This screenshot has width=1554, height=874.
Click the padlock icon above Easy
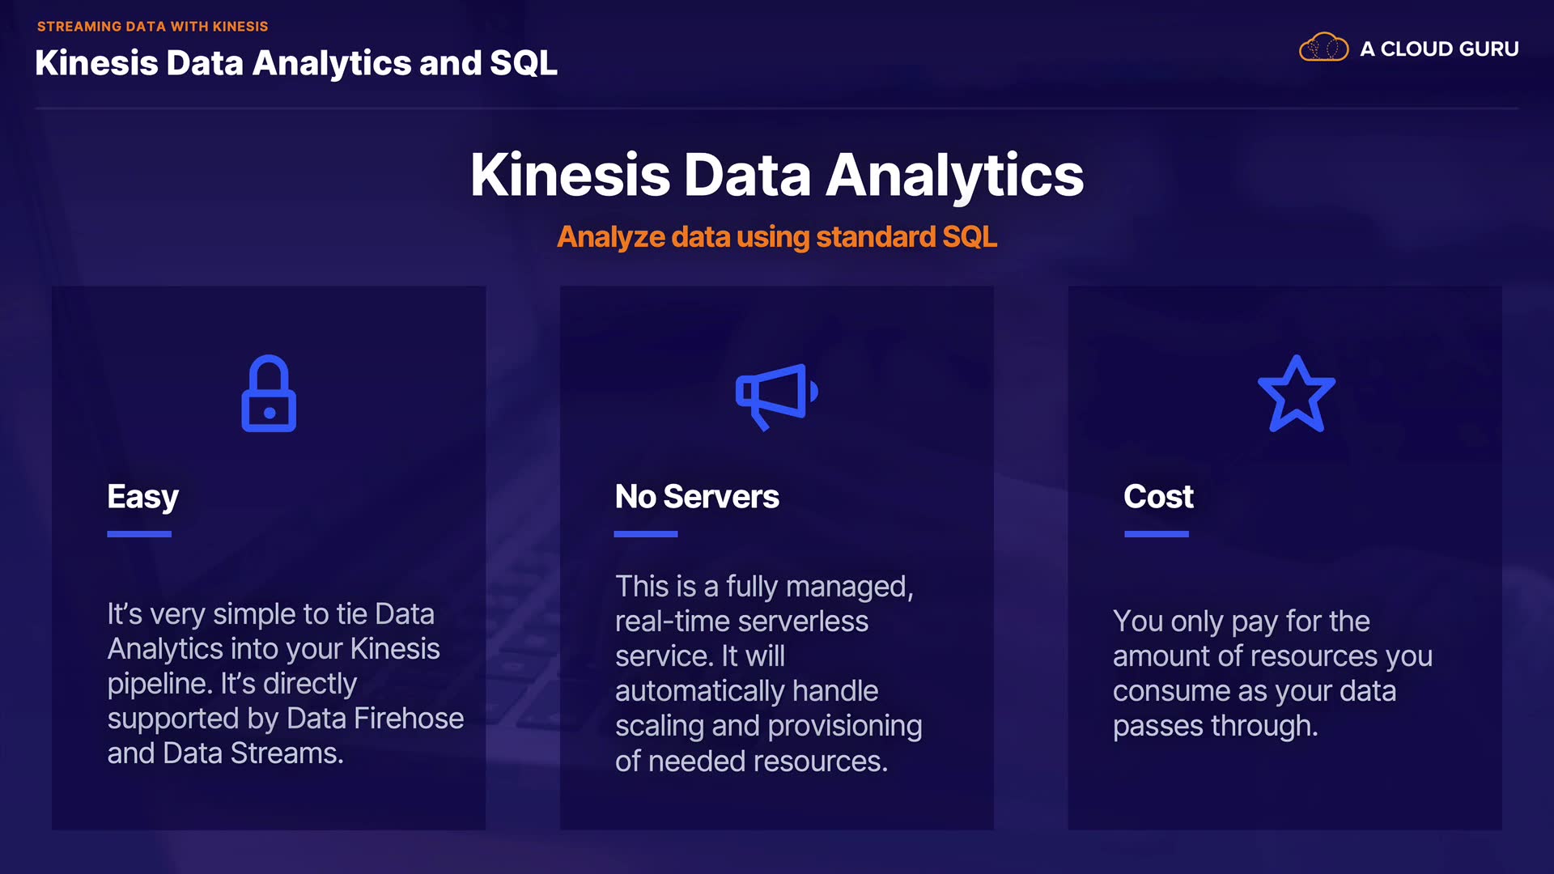pyautogui.click(x=269, y=394)
